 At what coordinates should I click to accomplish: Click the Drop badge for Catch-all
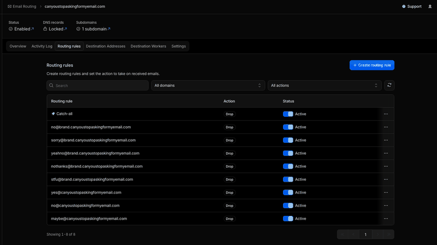(229, 114)
